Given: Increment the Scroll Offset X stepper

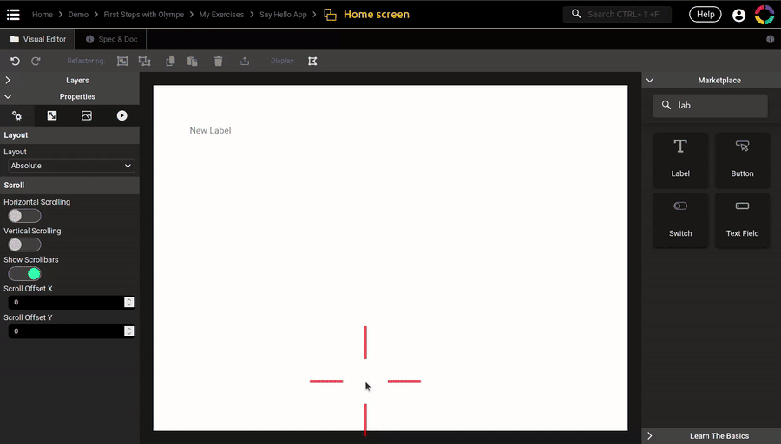Looking at the screenshot, I should pyautogui.click(x=129, y=300).
